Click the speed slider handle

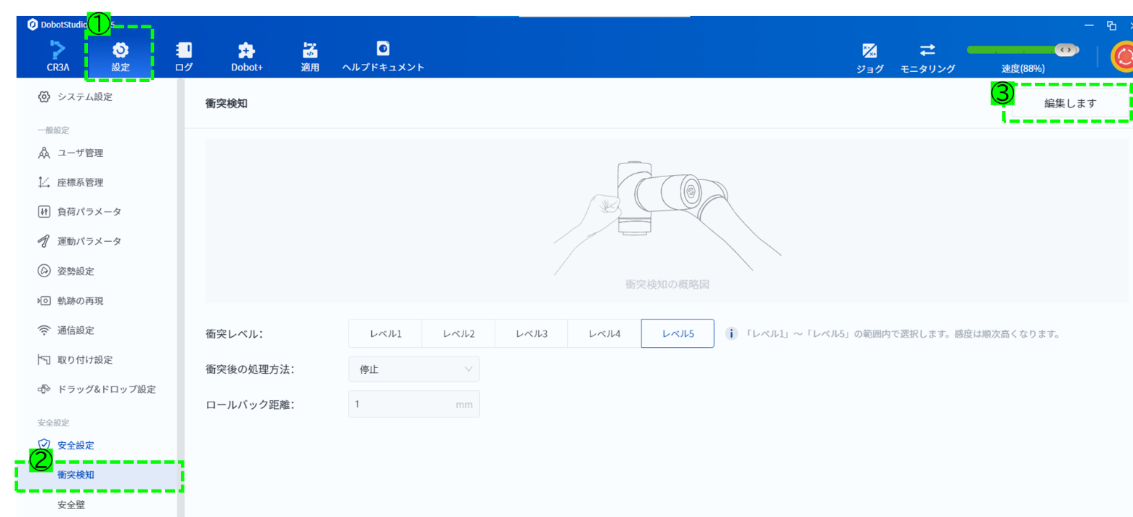(1065, 50)
